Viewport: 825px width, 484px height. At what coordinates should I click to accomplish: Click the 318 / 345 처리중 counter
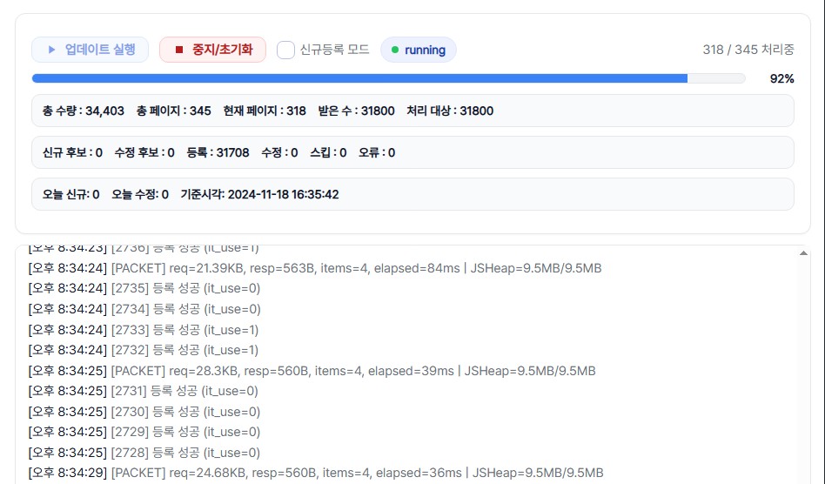click(x=748, y=50)
